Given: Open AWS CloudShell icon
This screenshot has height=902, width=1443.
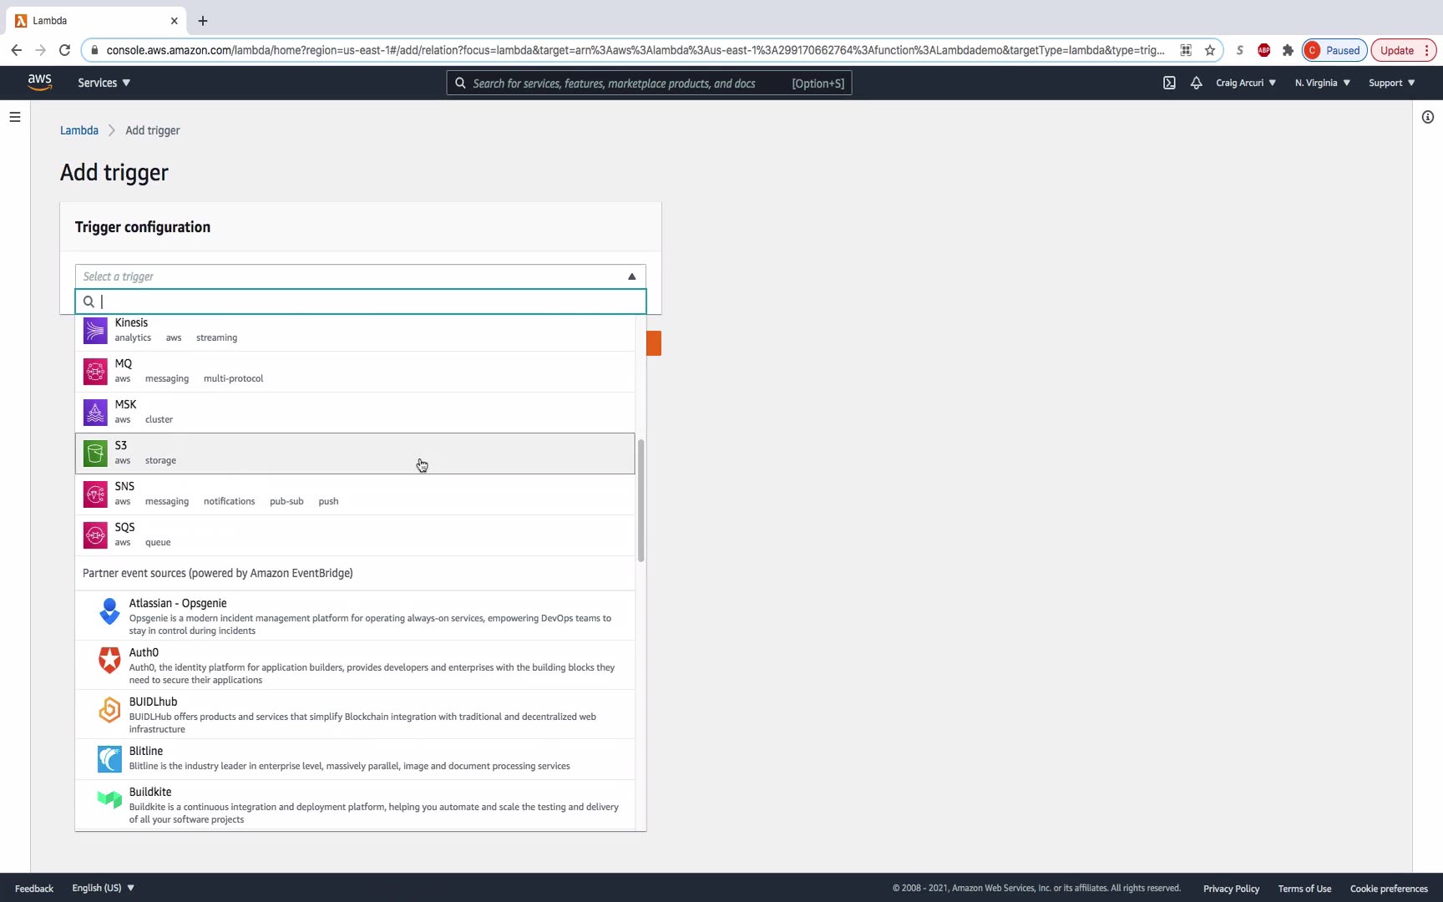Looking at the screenshot, I should click(x=1169, y=83).
